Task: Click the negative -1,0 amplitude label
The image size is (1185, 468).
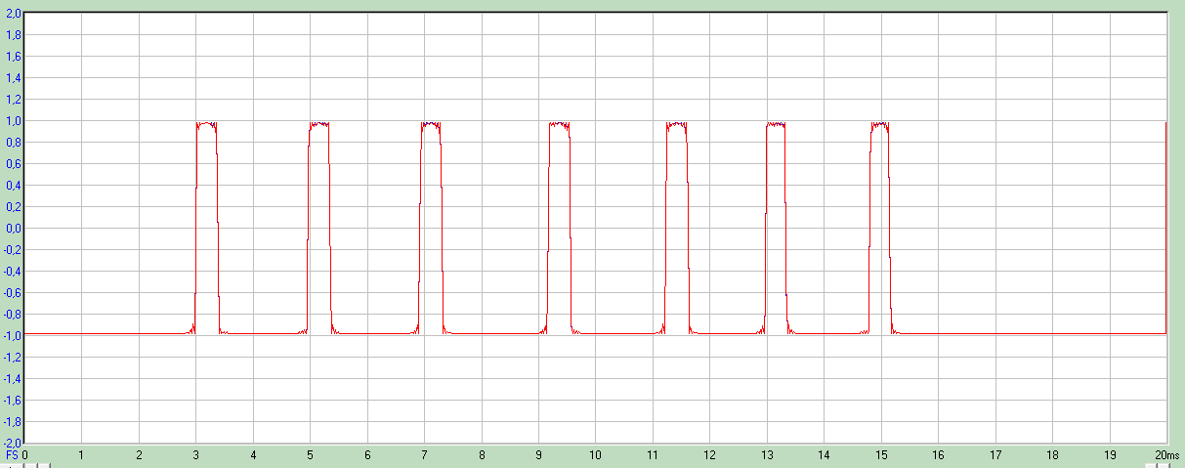Action: [x=13, y=336]
